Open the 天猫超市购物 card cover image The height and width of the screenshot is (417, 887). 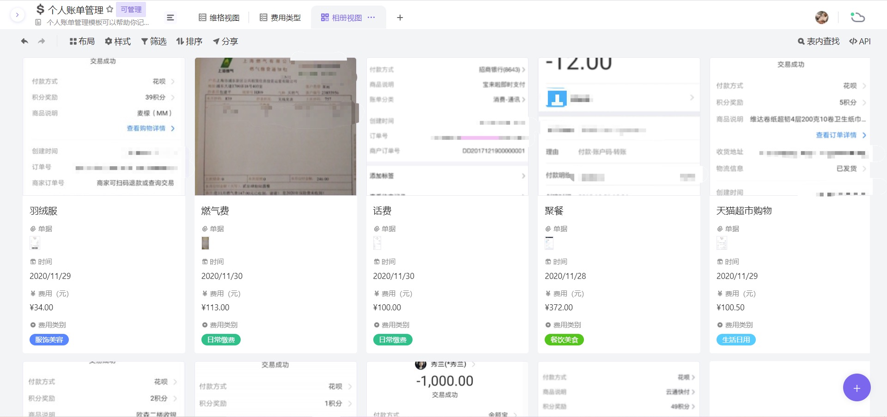[790, 127]
